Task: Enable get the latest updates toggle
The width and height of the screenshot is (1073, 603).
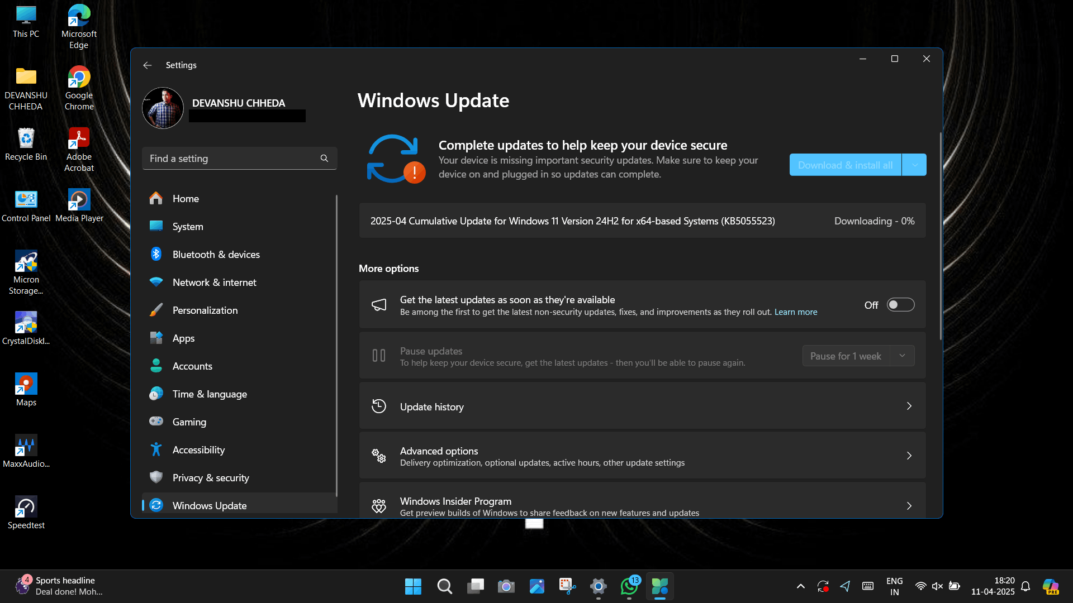Action: pos(900,305)
